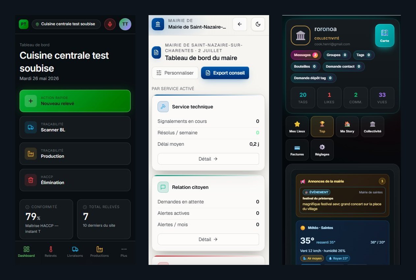Open the Collectivité building tile
The height and width of the screenshot is (280, 416).
(x=373, y=127)
